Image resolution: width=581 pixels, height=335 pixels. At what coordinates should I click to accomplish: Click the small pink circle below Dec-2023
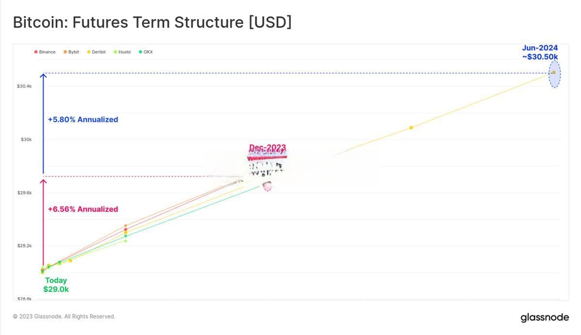[x=267, y=186]
